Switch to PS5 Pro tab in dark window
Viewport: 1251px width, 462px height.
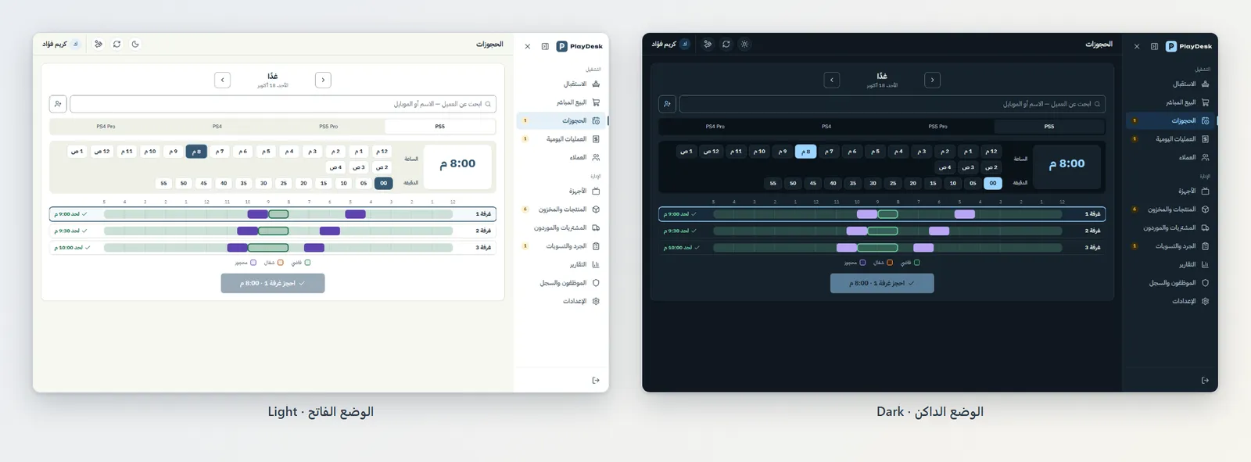(x=937, y=127)
